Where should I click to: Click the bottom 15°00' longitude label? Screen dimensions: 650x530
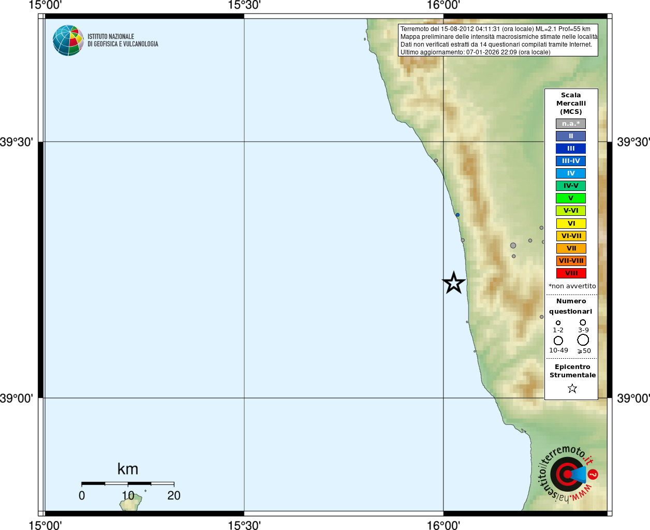tap(45, 525)
